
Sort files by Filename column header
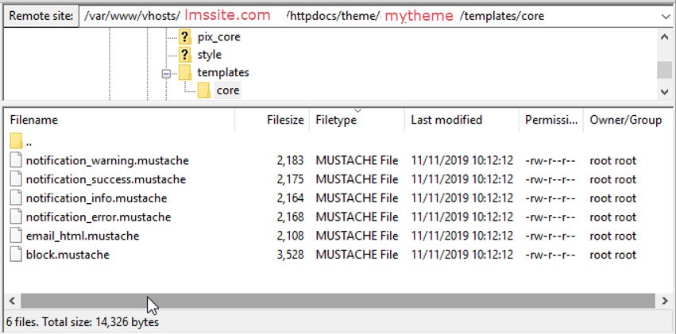34,120
